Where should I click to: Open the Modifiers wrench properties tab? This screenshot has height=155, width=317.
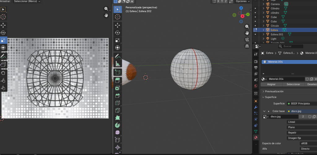(x=256, y=107)
